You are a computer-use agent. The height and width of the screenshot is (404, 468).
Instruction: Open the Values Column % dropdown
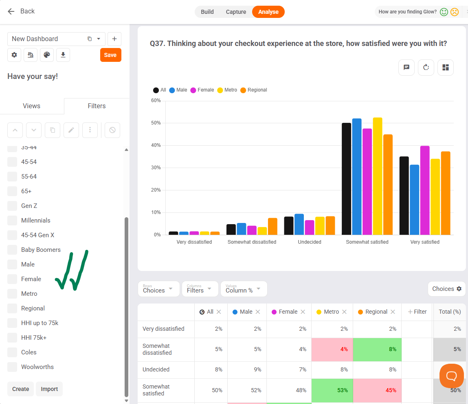pyautogui.click(x=244, y=289)
